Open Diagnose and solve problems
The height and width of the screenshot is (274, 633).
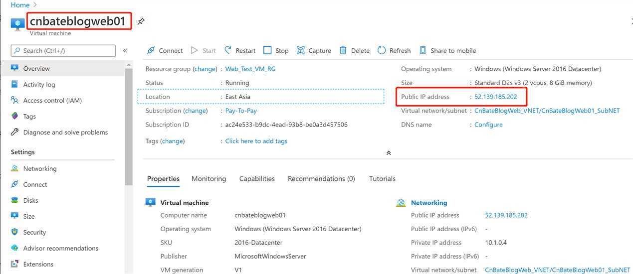point(65,132)
